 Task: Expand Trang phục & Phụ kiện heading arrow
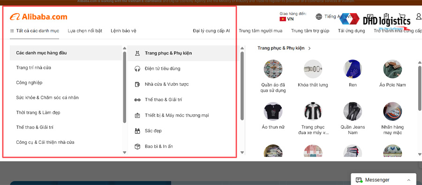tap(309, 48)
